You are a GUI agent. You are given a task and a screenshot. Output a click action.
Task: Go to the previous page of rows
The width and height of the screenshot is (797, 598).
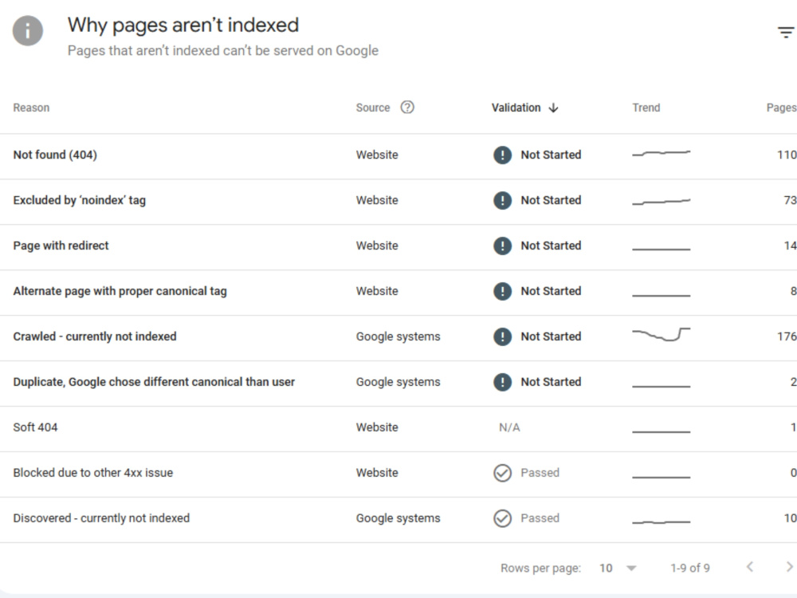750,567
